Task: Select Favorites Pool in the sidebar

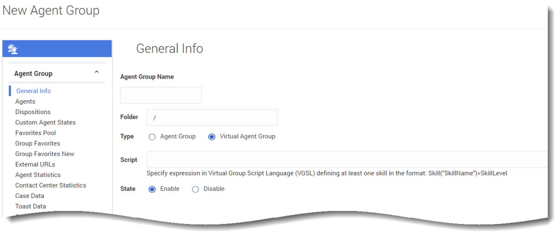Action: point(35,133)
